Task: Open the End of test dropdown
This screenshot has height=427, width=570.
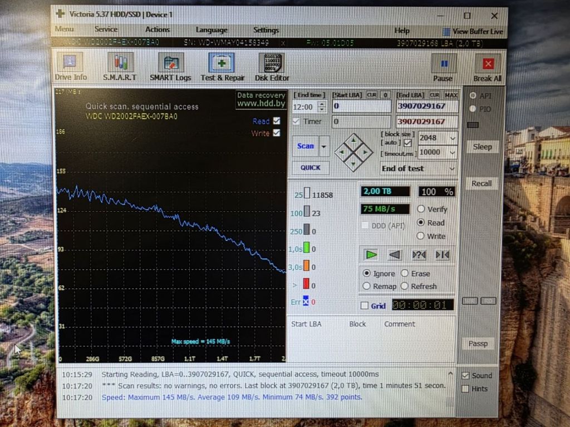Action: pyautogui.click(x=419, y=168)
